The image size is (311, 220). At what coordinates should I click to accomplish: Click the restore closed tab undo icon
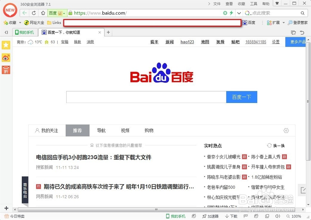(302, 32)
